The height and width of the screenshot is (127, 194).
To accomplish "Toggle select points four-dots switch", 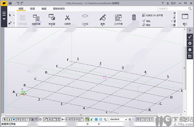I will pyautogui.click(x=23, y=119).
